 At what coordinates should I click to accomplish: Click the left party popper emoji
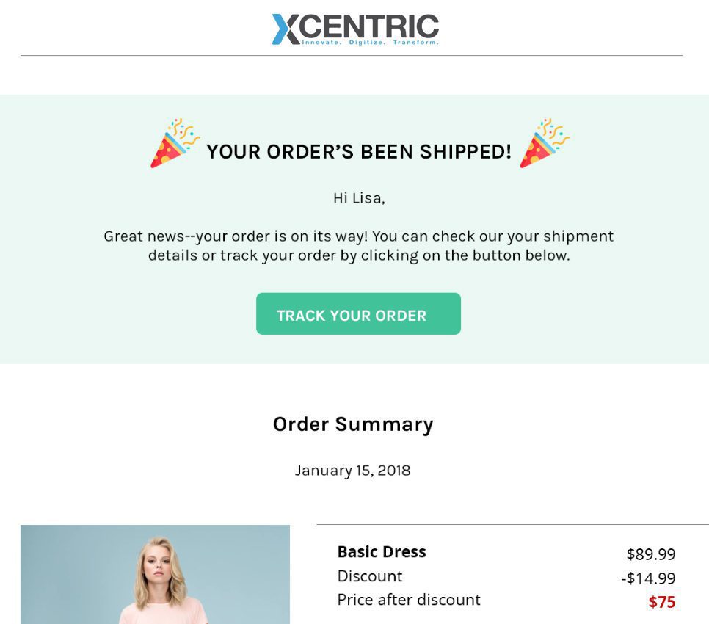(x=170, y=147)
